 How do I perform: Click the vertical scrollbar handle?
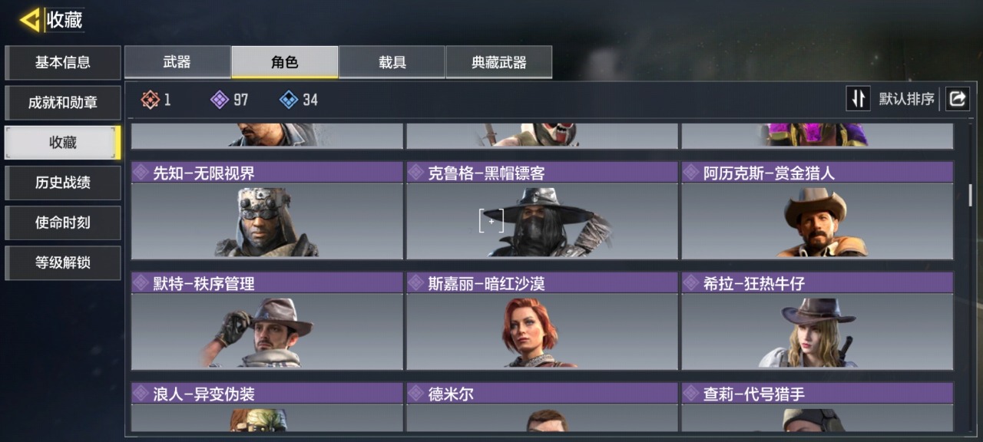point(970,196)
